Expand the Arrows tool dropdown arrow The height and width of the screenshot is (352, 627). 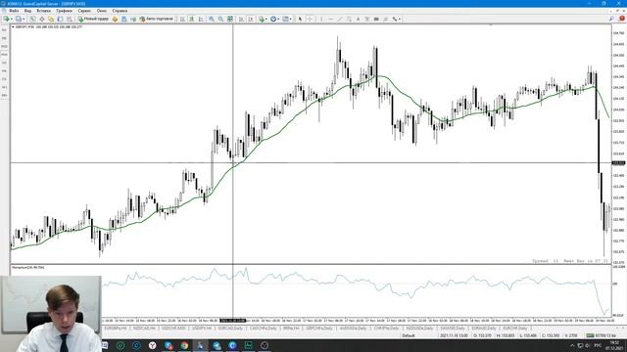(400, 19)
